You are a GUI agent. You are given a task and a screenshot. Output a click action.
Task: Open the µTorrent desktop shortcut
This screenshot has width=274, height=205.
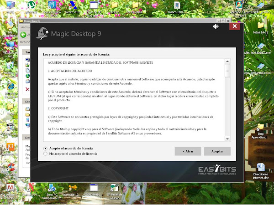point(32,7)
